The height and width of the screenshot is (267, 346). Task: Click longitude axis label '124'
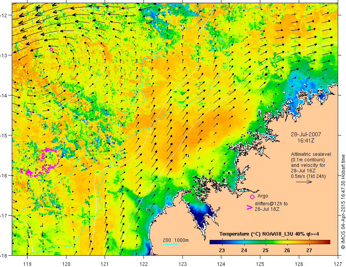pos(221,264)
